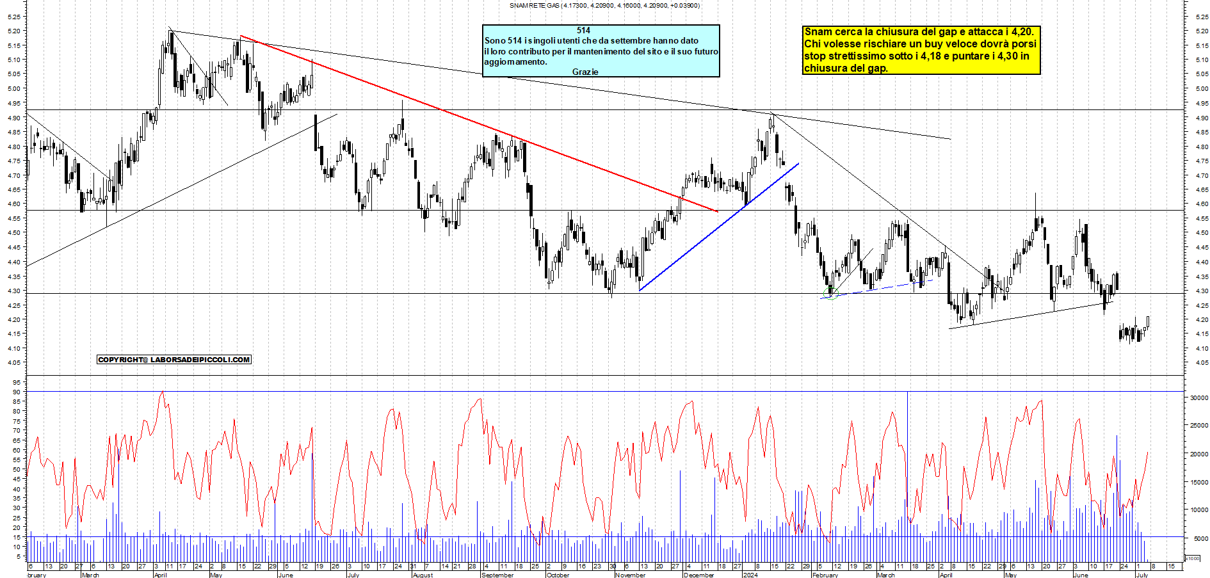The image size is (1210, 578).
Task: Click the '514' heading in the cyan box
Action: 583,30
